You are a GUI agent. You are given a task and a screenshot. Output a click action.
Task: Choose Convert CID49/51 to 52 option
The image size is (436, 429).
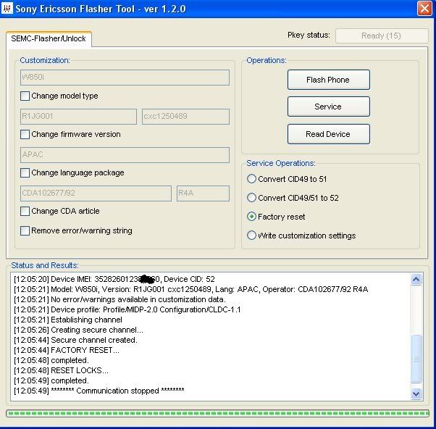tap(251, 198)
